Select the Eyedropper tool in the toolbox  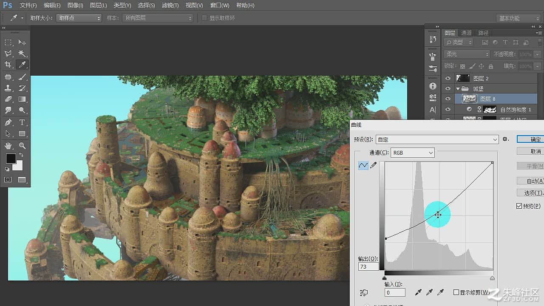tap(22, 65)
